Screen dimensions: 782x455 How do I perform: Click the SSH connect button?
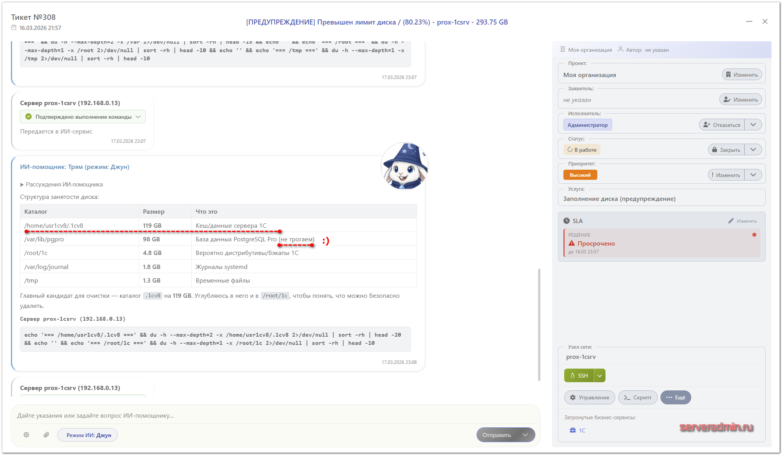(x=579, y=376)
